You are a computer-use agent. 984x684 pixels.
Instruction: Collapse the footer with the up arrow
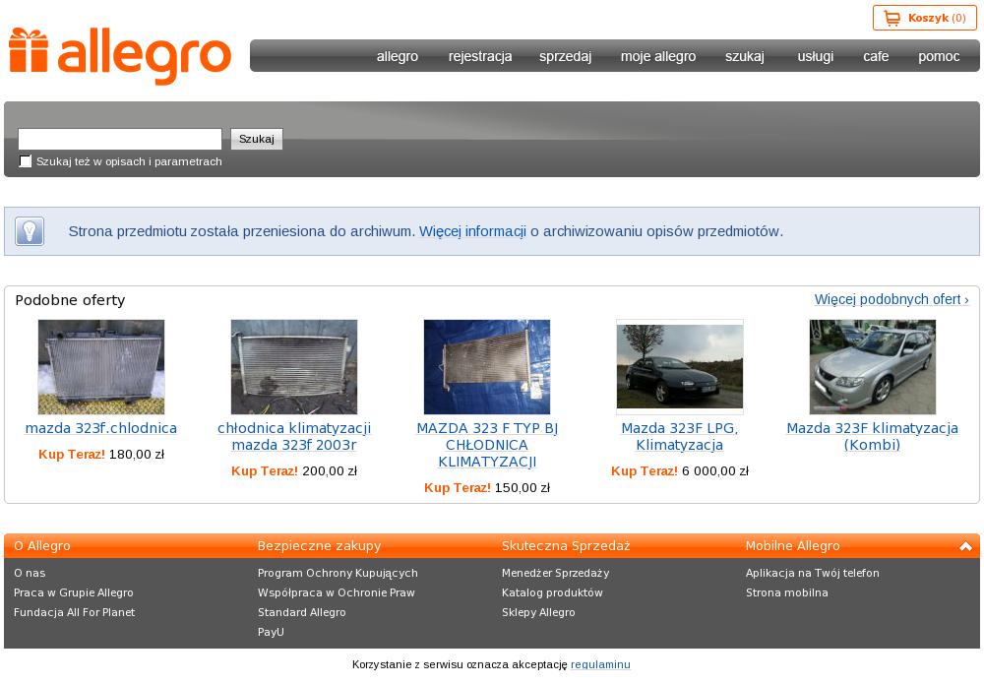[965, 546]
